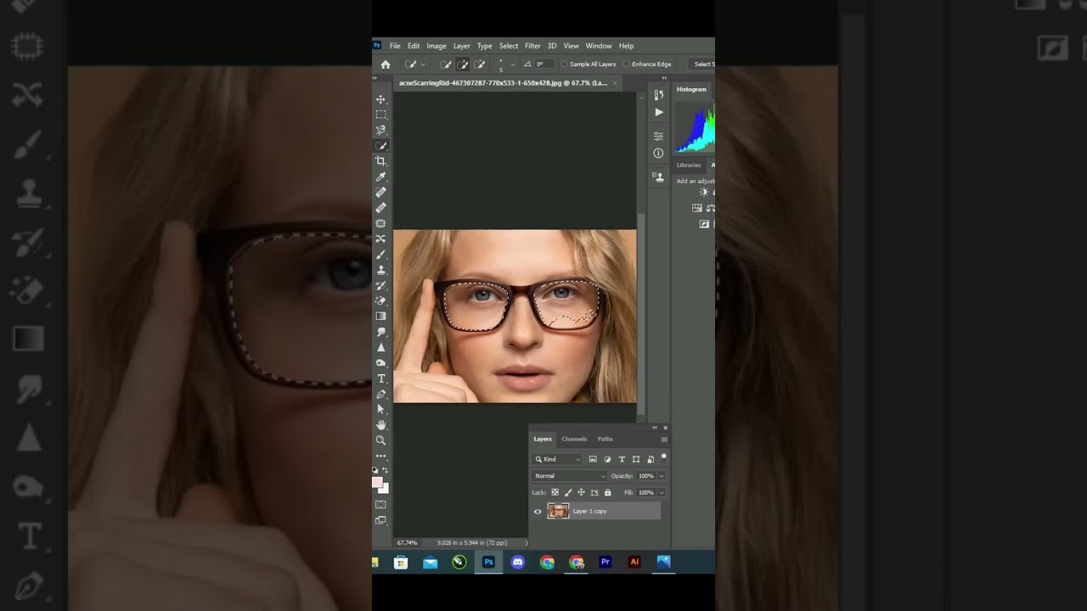Go to the Home screen icon
1087x611 pixels.
pyautogui.click(x=386, y=64)
